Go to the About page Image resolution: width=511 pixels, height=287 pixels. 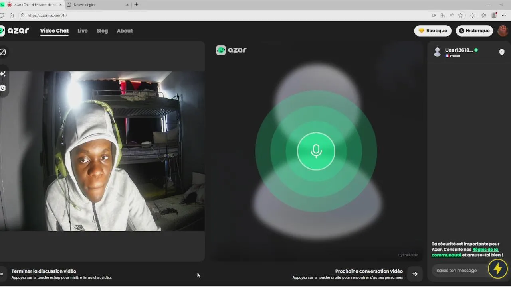[125, 31]
